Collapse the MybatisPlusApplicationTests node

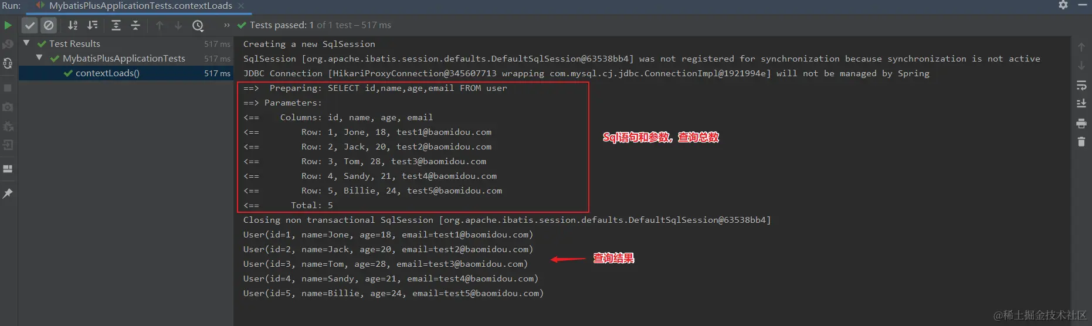39,57
